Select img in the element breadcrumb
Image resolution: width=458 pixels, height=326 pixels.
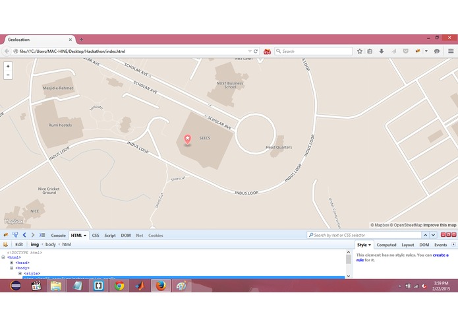pyautogui.click(x=35, y=244)
